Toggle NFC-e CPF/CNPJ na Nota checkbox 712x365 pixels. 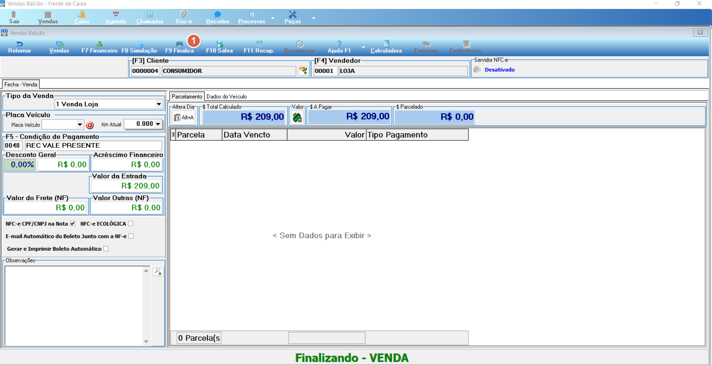click(x=73, y=224)
